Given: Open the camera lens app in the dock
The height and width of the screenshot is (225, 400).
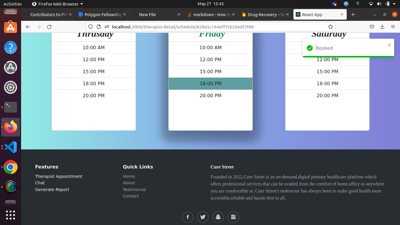Looking at the screenshot, I should (x=11, y=187).
